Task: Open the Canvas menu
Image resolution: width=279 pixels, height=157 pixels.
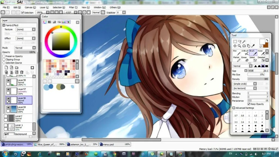Action: 29,7
